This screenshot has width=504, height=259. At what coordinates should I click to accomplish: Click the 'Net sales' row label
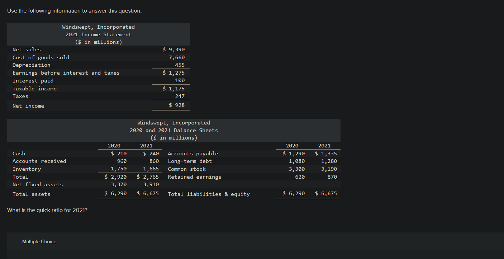(x=27, y=50)
